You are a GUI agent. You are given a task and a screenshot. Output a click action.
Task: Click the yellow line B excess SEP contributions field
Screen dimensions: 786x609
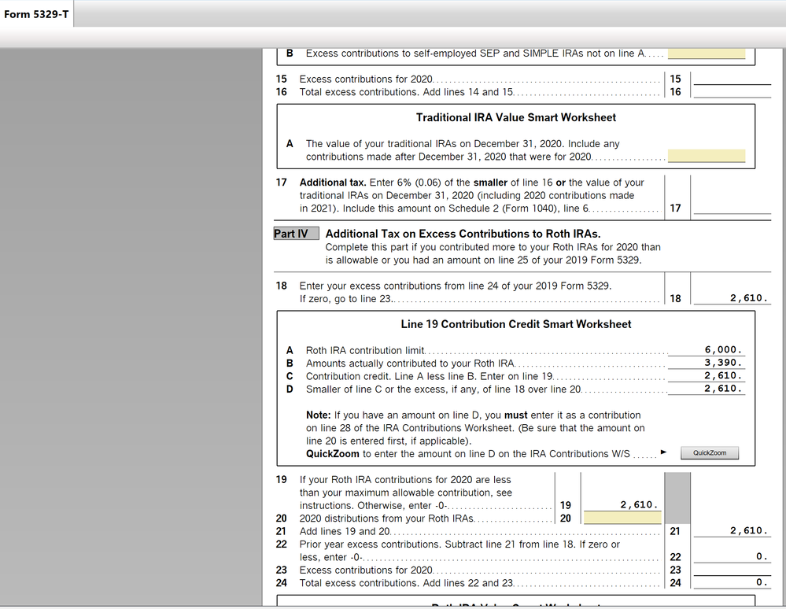(x=705, y=53)
